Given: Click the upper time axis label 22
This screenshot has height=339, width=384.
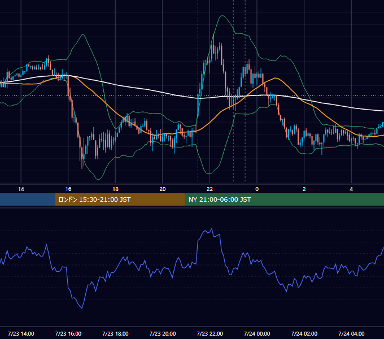Looking at the screenshot, I should [x=210, y=189].
